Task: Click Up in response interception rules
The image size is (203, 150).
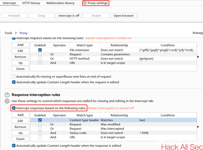Action: click(20, 133)
